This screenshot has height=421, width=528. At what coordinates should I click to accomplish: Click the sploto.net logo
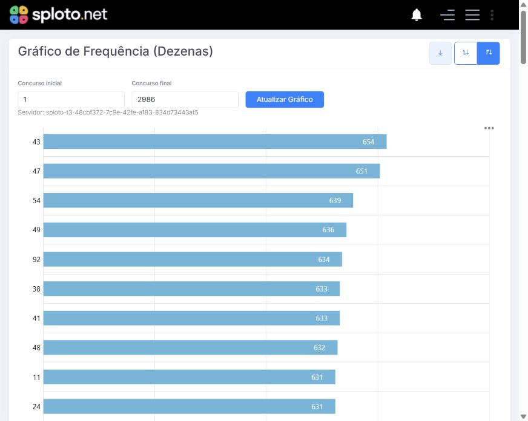click(58, 15)
